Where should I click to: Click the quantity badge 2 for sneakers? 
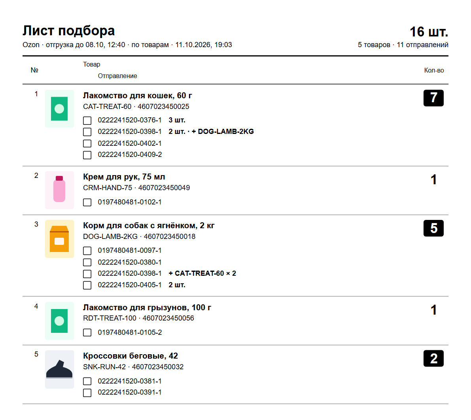(x=433, y=358)
